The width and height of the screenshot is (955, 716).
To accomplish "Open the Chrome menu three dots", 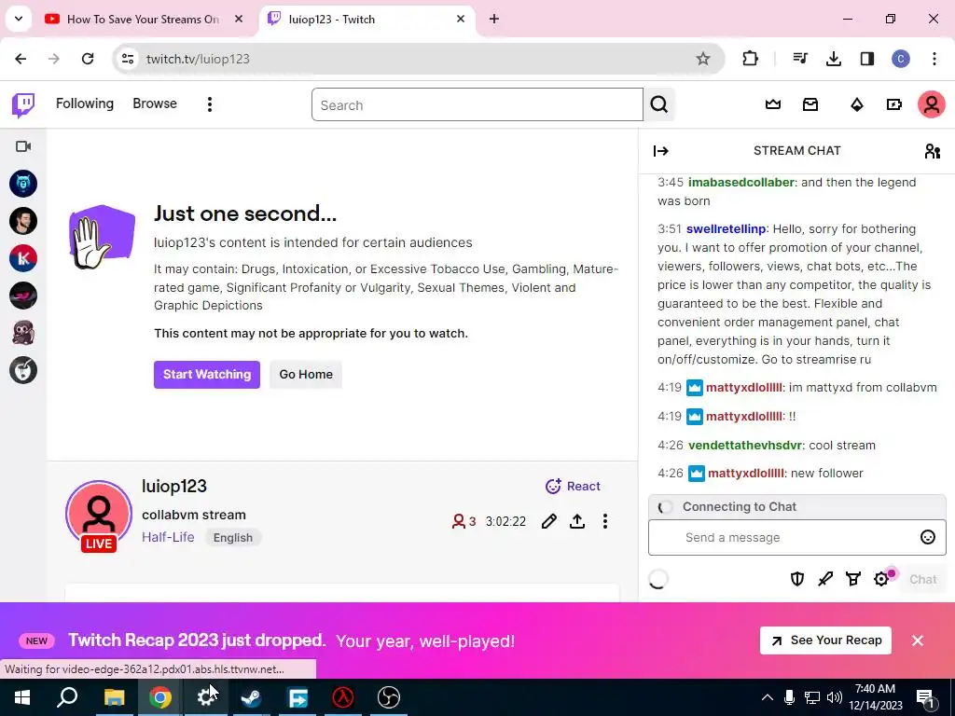I will point(934,59).
